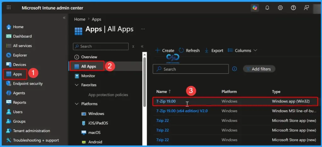Refresh the apps list
This screenshot has width=322, height=147.
189,50
